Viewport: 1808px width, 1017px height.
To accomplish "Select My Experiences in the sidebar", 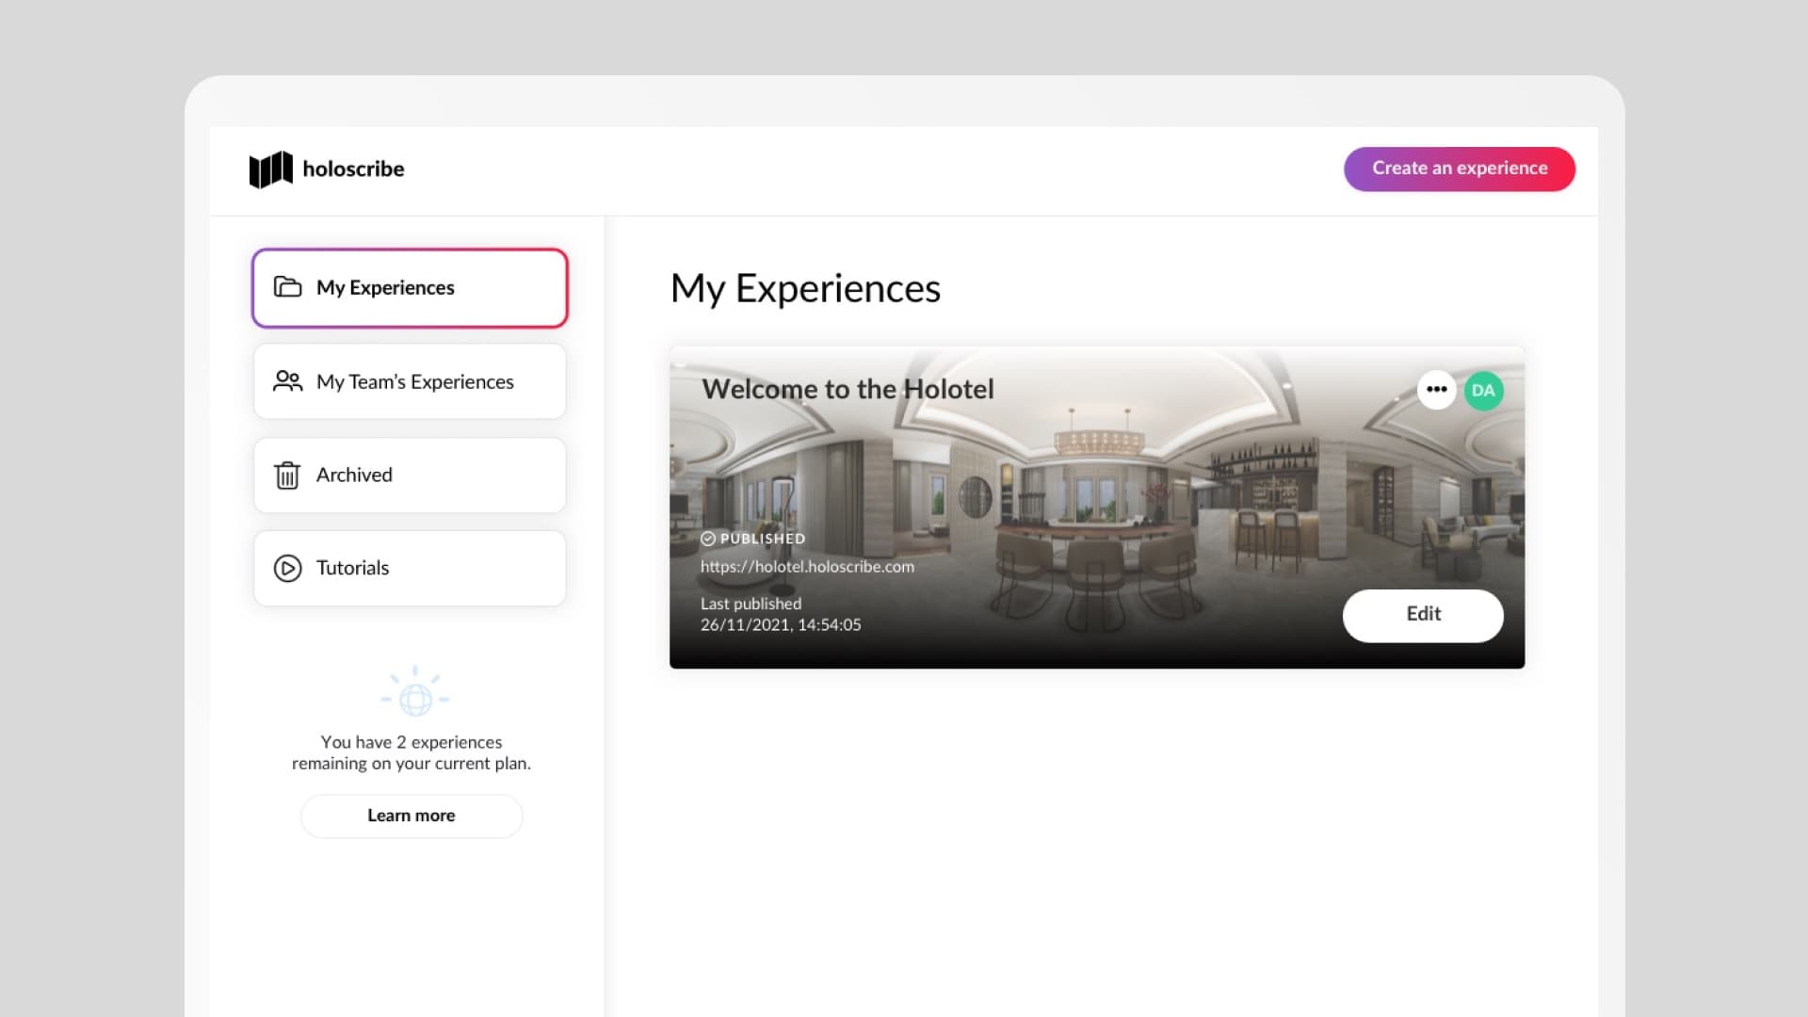I will tap(410, 288).
